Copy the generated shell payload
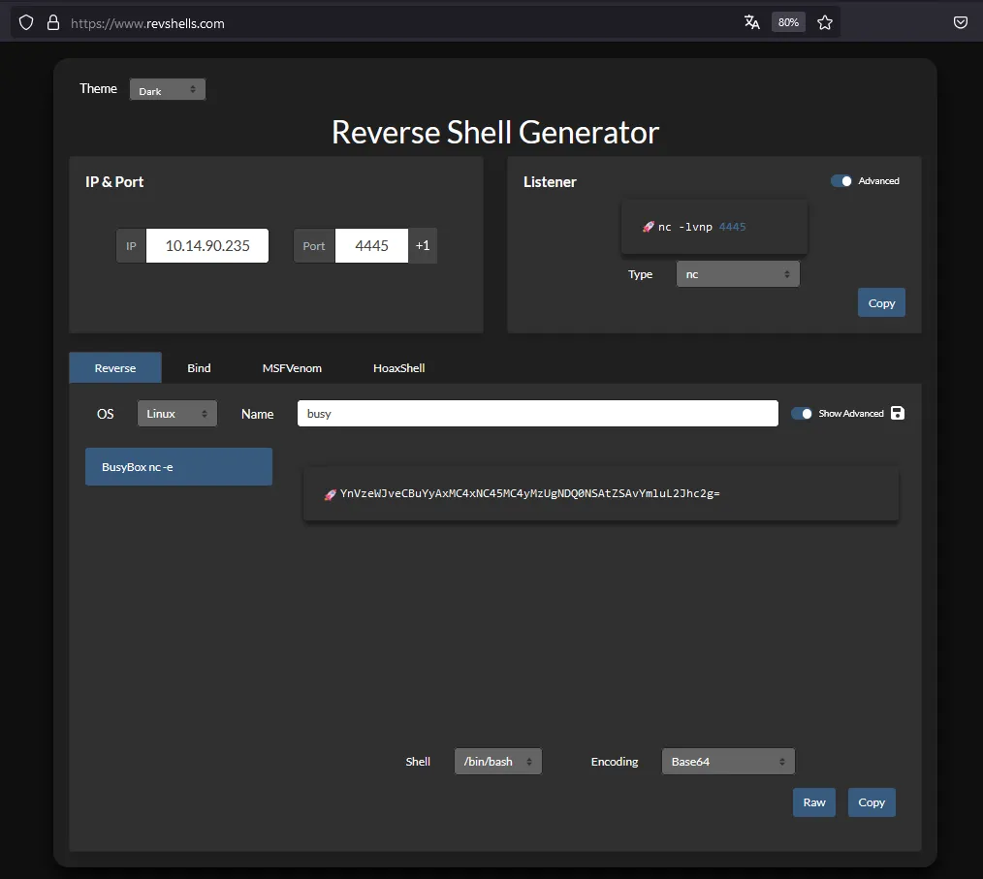The width and height of the screenshot is (983, 879). point(872,801)
